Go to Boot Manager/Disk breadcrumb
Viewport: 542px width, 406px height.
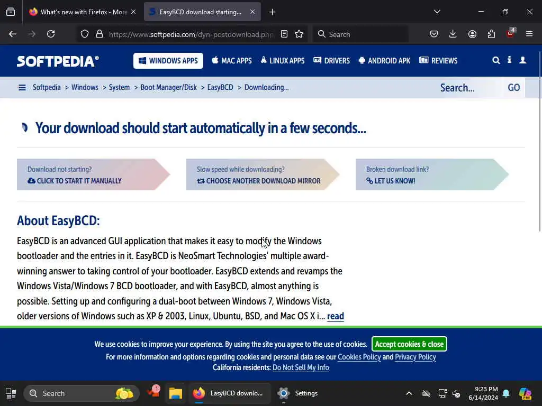pos(169,87)
